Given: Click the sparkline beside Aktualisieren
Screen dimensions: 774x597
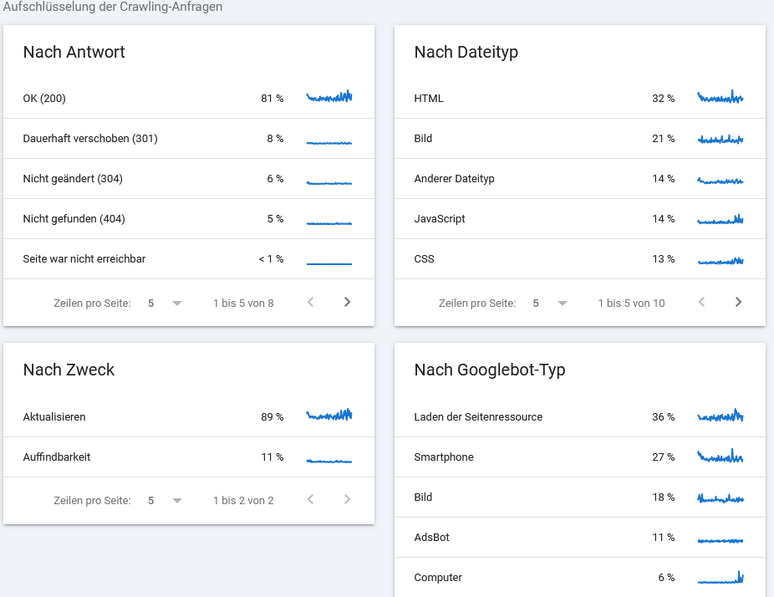Looking at the screenshot, I should click(x=328, y=415).
